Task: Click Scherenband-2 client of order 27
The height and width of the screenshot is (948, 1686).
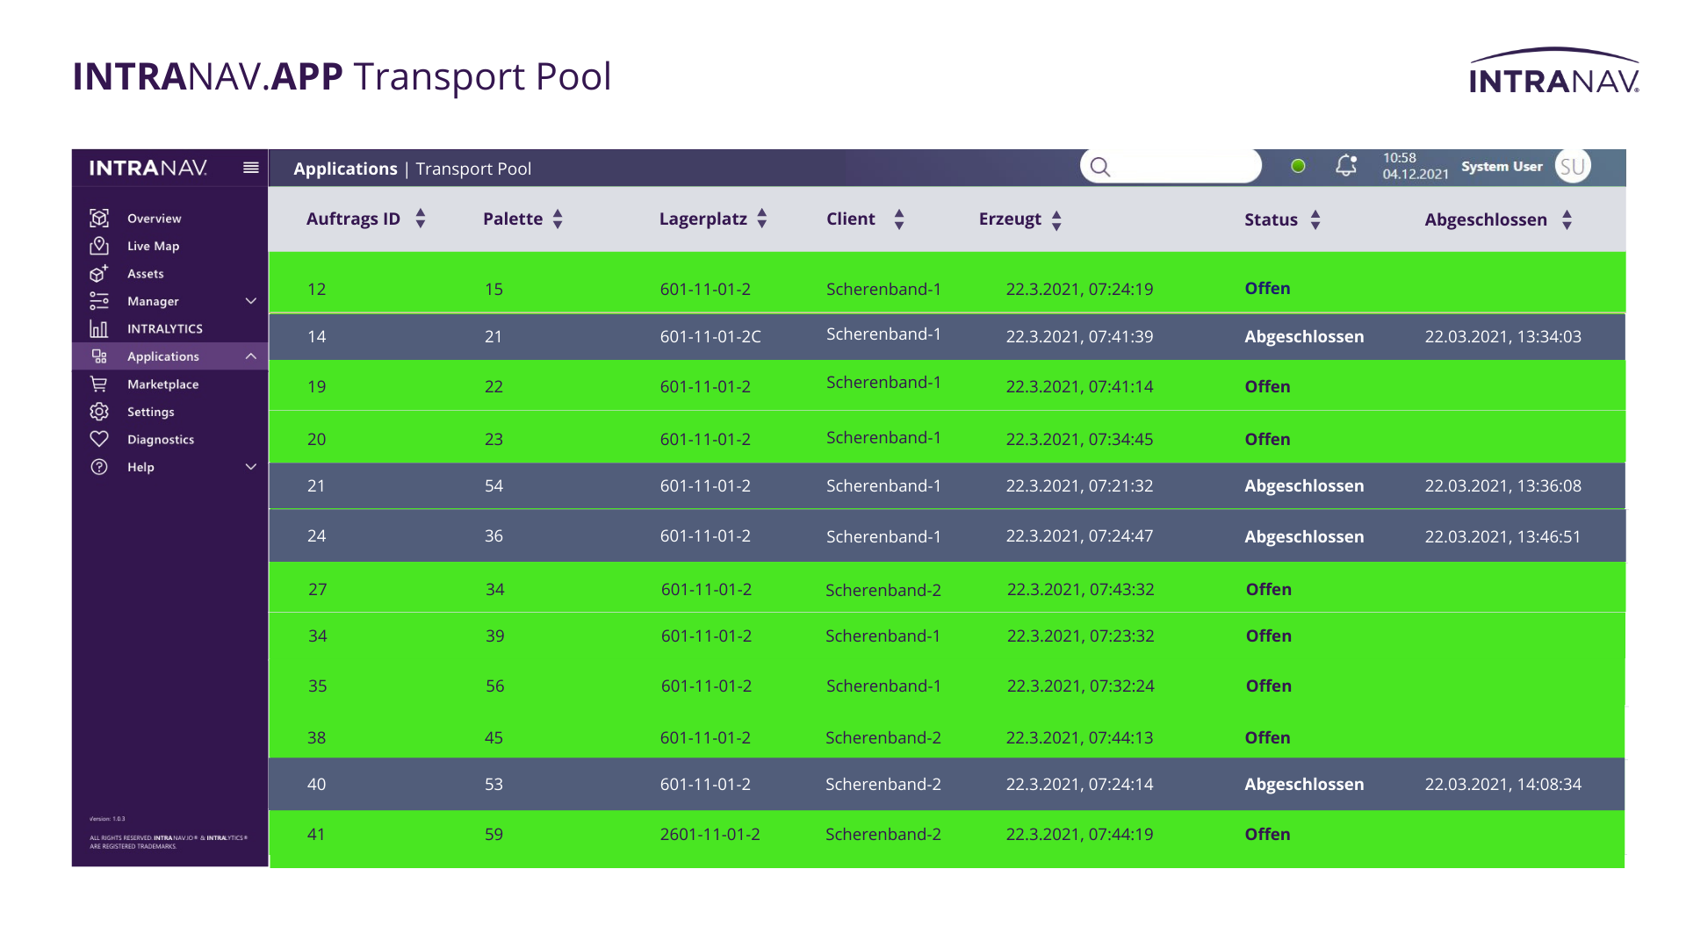Action: (x=883, y=590)
